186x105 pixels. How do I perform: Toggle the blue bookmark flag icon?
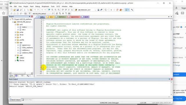(x=49, y=10)
